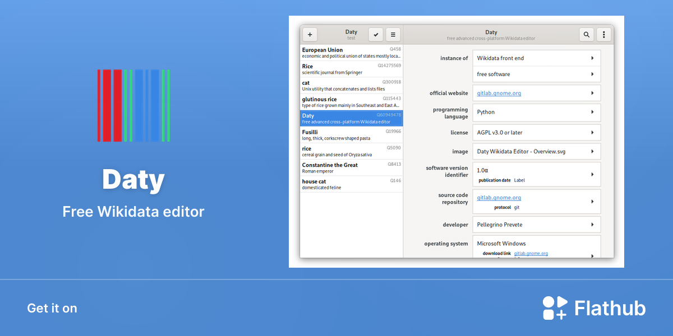The width and height of the screenshot is (673, 336).
Task: Click the 'image' property label
Action: pos(460,151)
